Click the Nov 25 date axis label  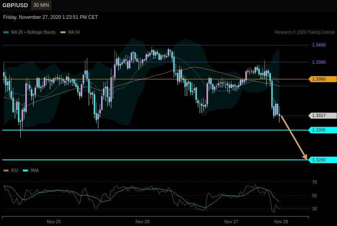pyautogui.click(x=54, y=222)
